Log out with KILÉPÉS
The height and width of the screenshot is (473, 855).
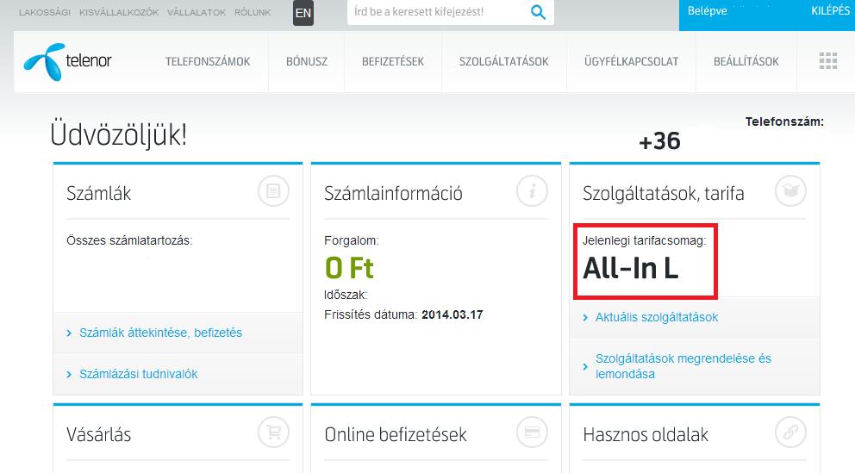[x=831, y=11]
